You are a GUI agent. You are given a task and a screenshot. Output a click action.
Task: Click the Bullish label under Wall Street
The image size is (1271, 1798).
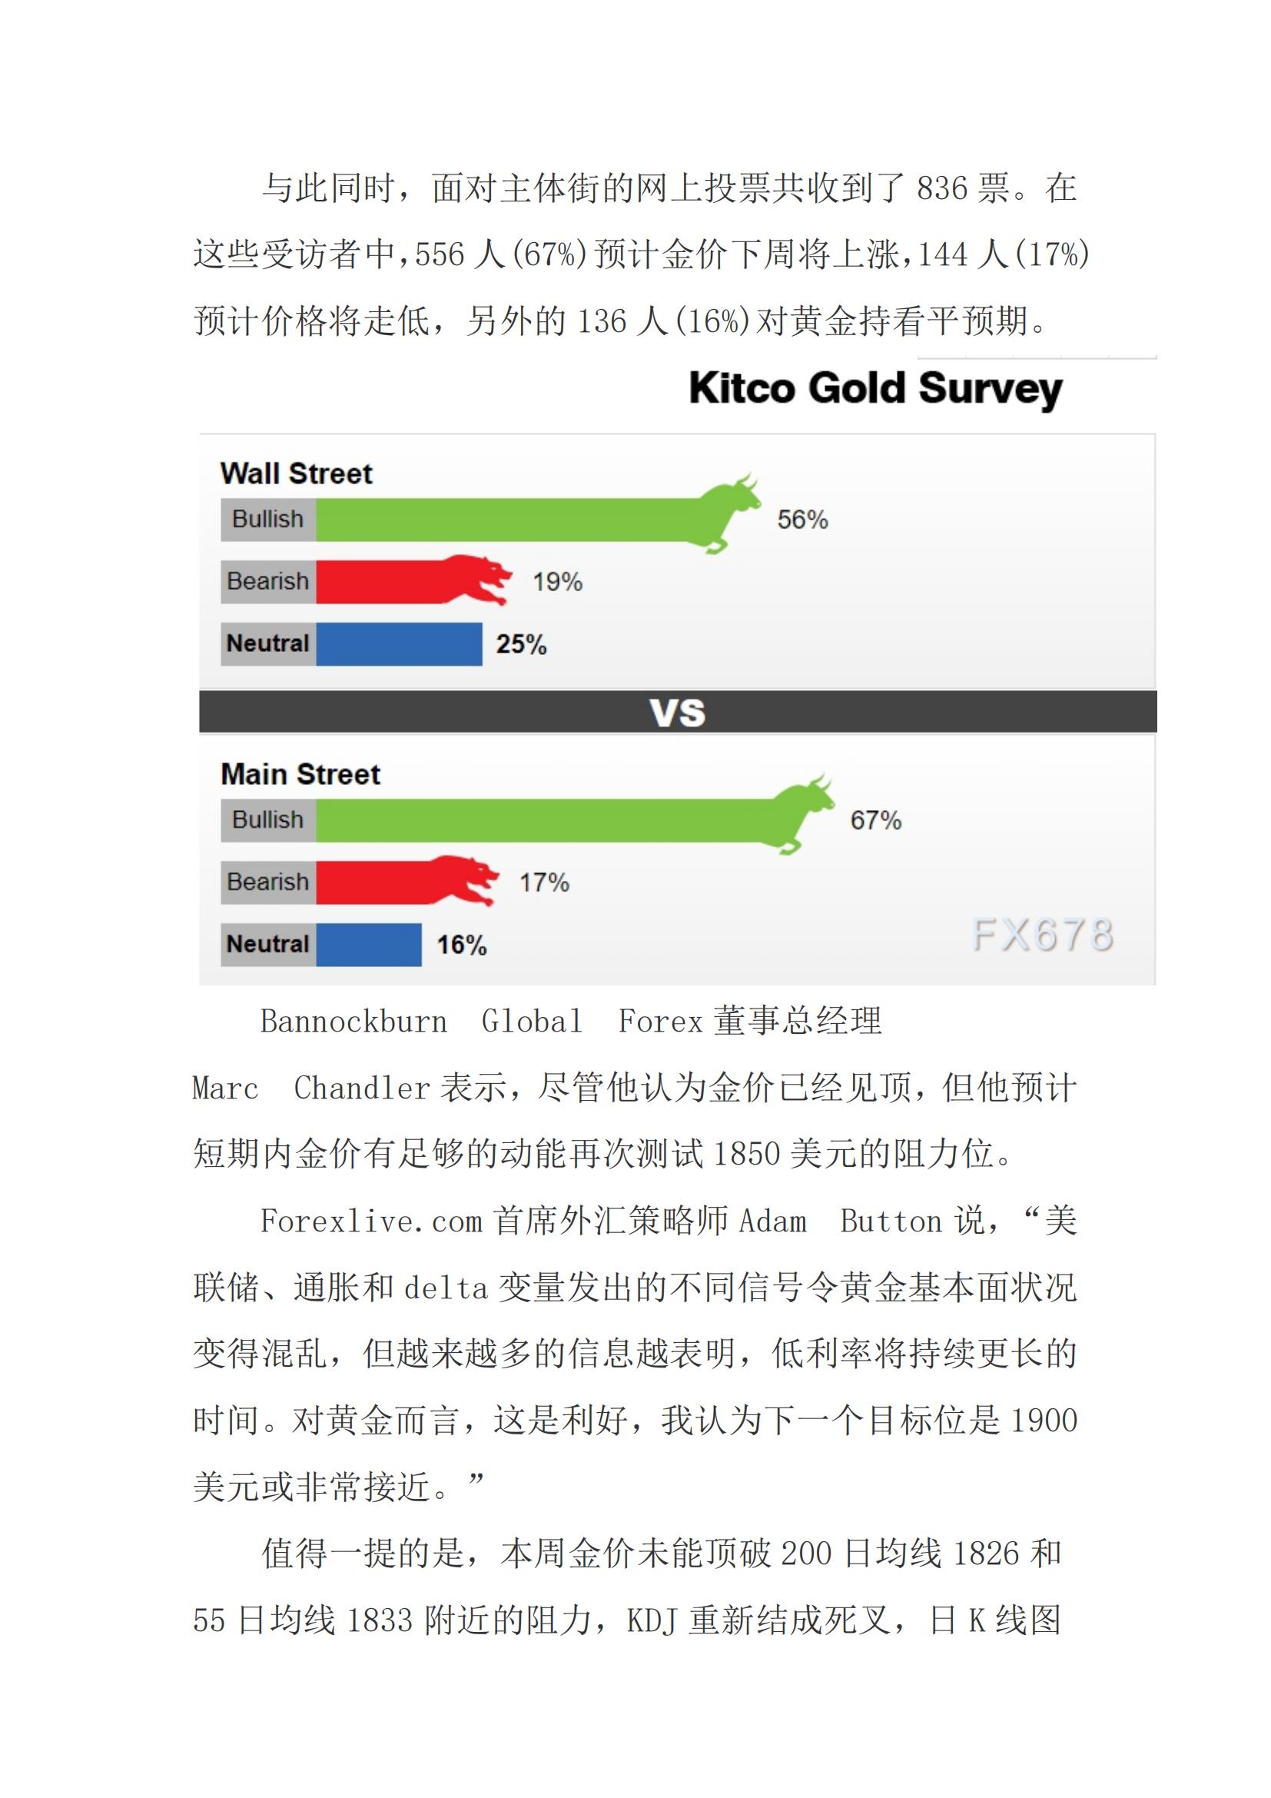[x=267, y=519]
